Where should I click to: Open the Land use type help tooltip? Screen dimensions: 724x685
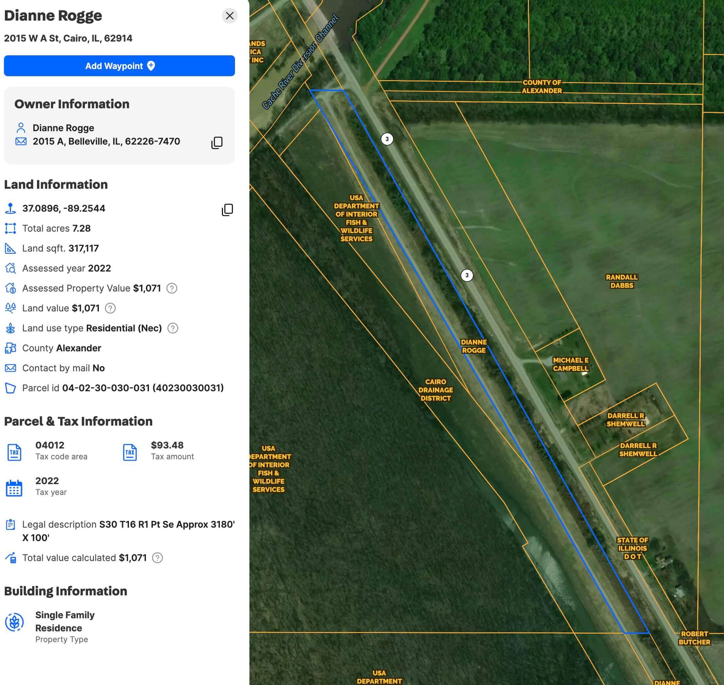(x=172, y=328)
